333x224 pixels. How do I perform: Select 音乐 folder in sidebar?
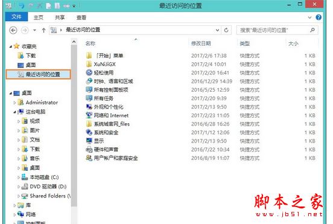coord(34,158)
